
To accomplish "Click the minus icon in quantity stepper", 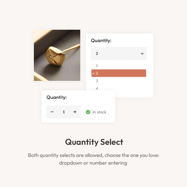I will tap(52, 112).
